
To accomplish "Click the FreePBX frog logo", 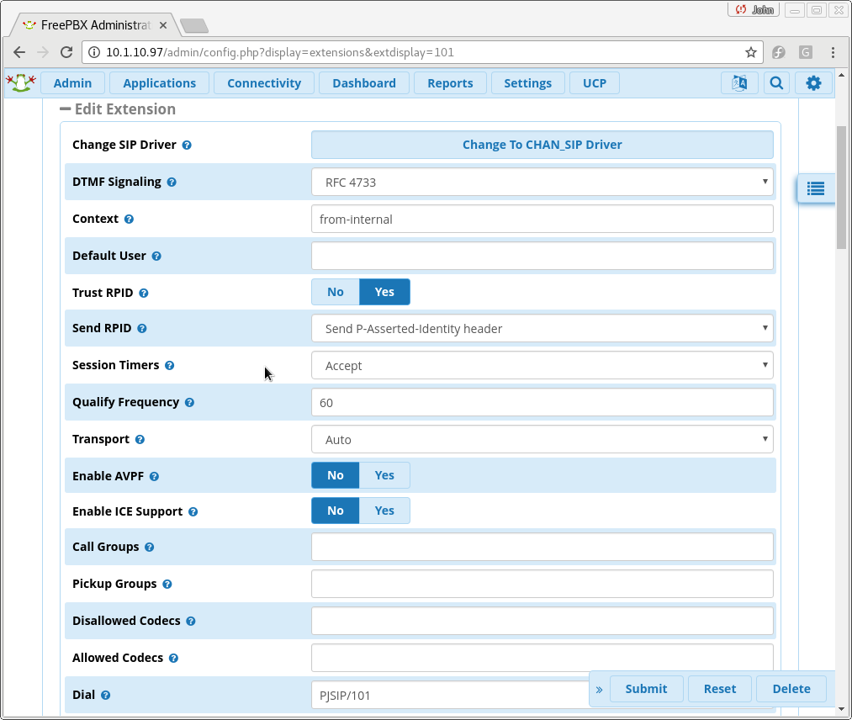I will [21, 82].
